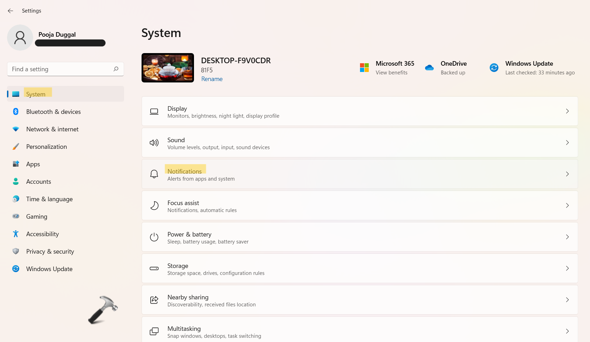Open Microsoft 365 via its logo icon
590x342 pixels.
[x=364, y=67]
